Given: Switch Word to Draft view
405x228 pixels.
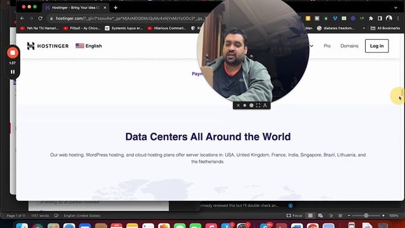Looking at the screenshot, I should point(340,215).
